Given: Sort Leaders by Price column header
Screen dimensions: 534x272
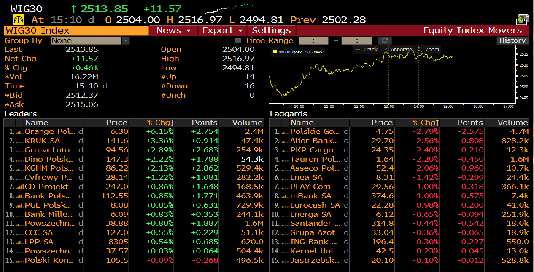Looking at the screenshot, I should point(107,123).
